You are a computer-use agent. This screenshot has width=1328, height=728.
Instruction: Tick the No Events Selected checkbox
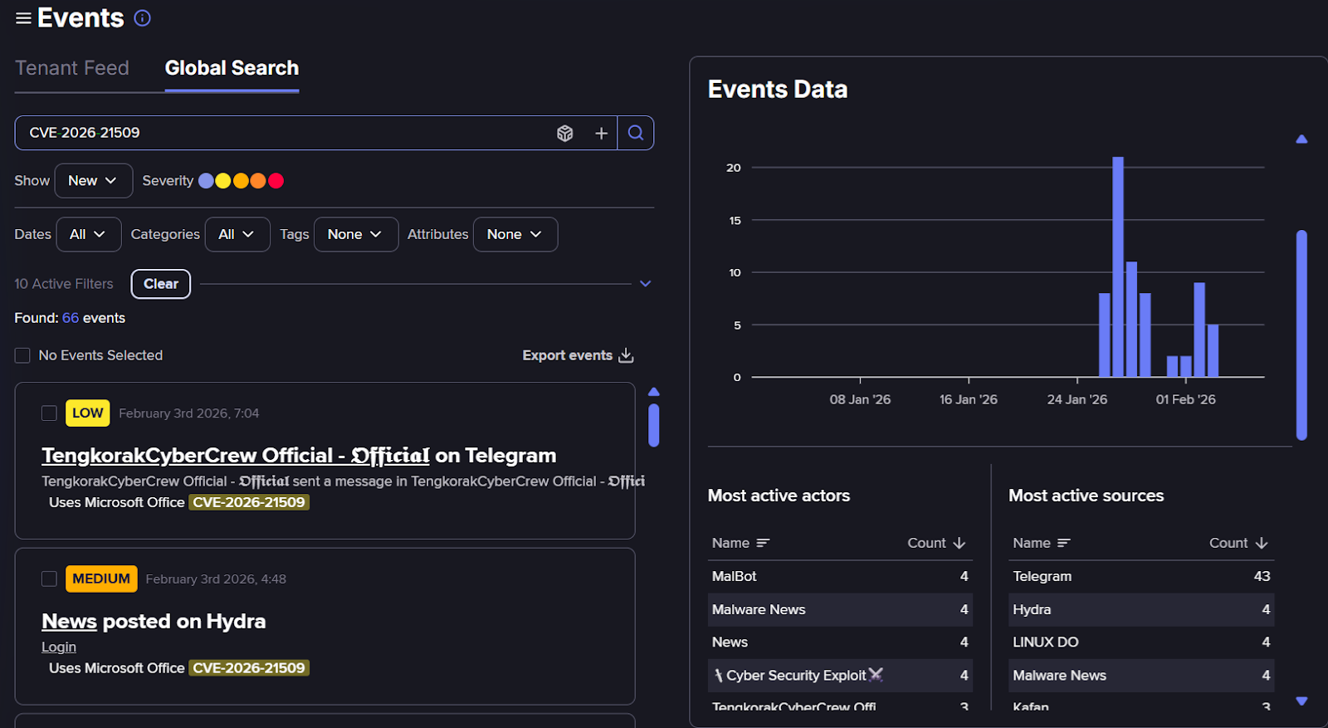(x=22, y=355)
